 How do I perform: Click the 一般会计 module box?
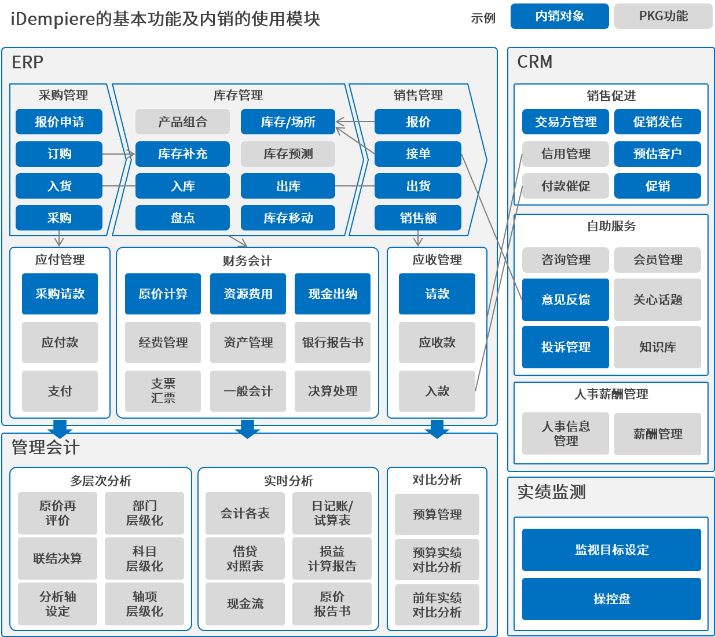pos(248,391)
